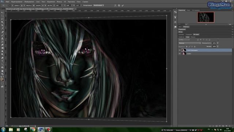Select the Move tool
234x132 pixels.
[2, 12]
